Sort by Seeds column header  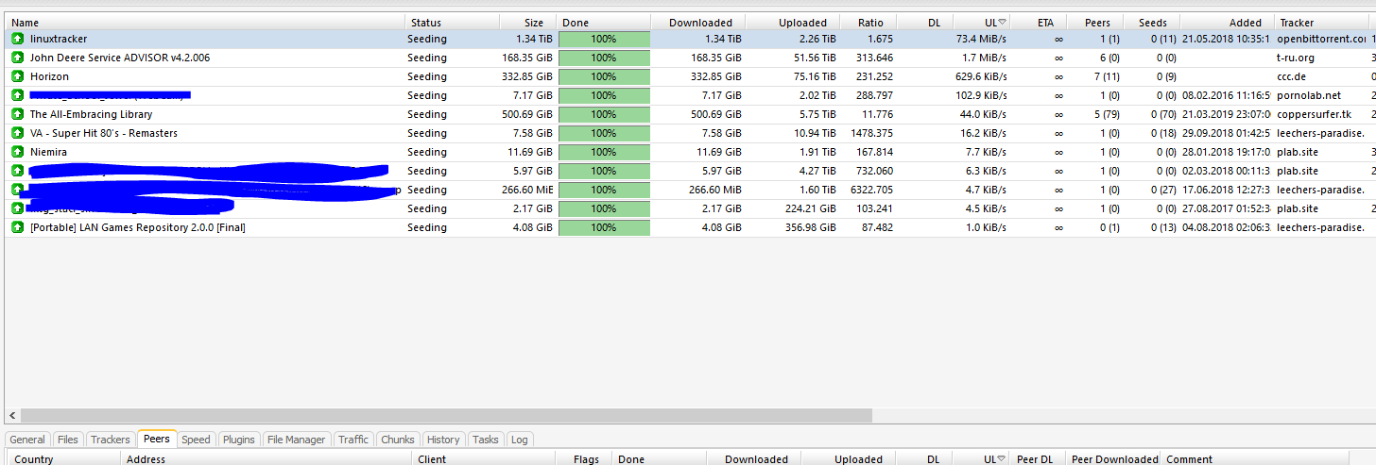click(x=1151, y=23)
